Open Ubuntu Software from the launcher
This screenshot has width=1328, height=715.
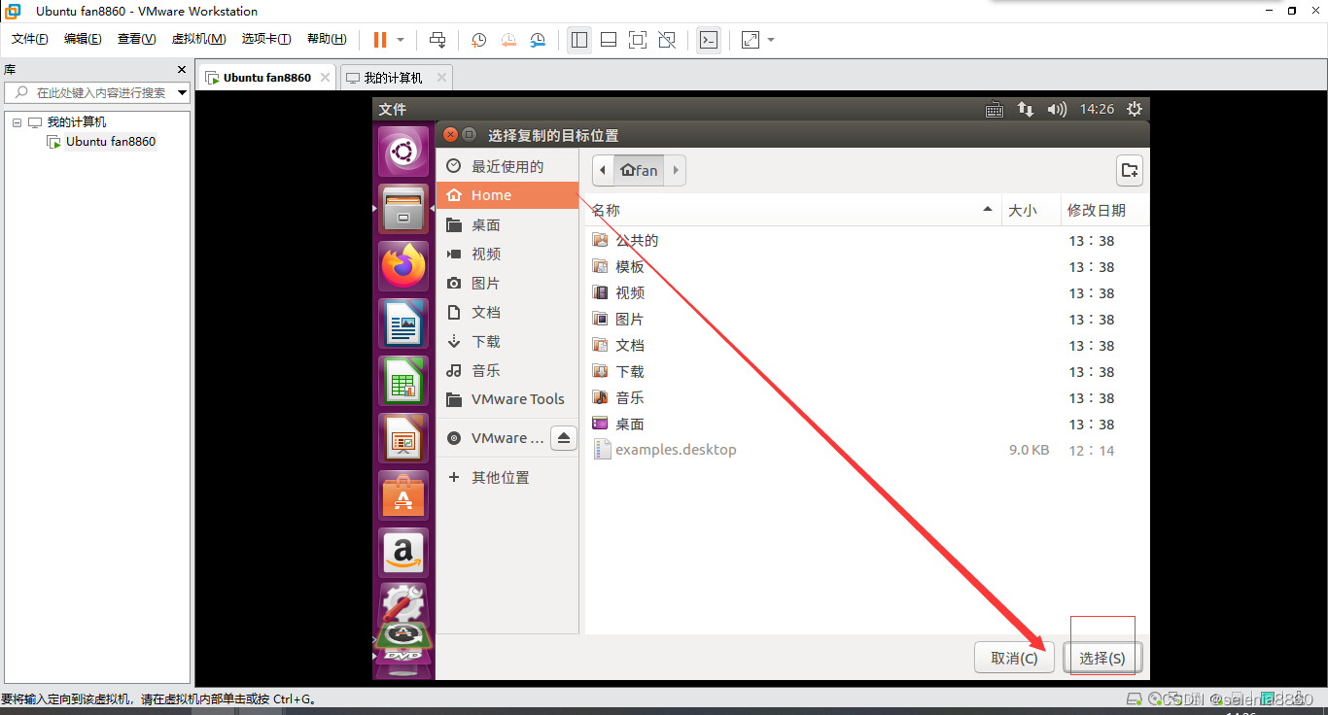tap(402, 495)
